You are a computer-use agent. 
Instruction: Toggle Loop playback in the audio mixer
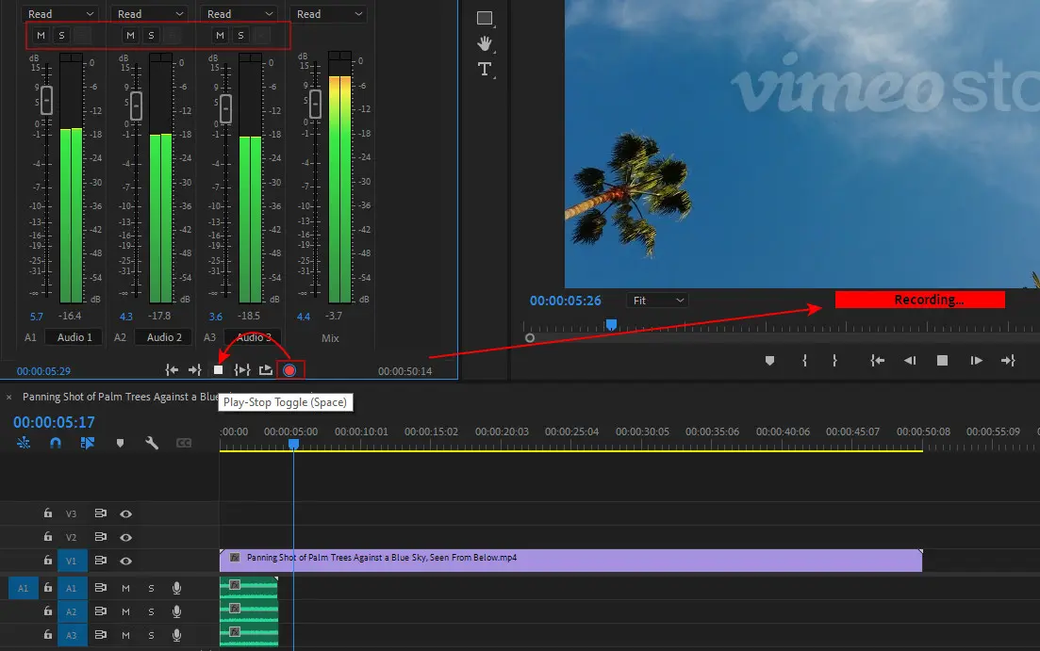click(265, 370)
